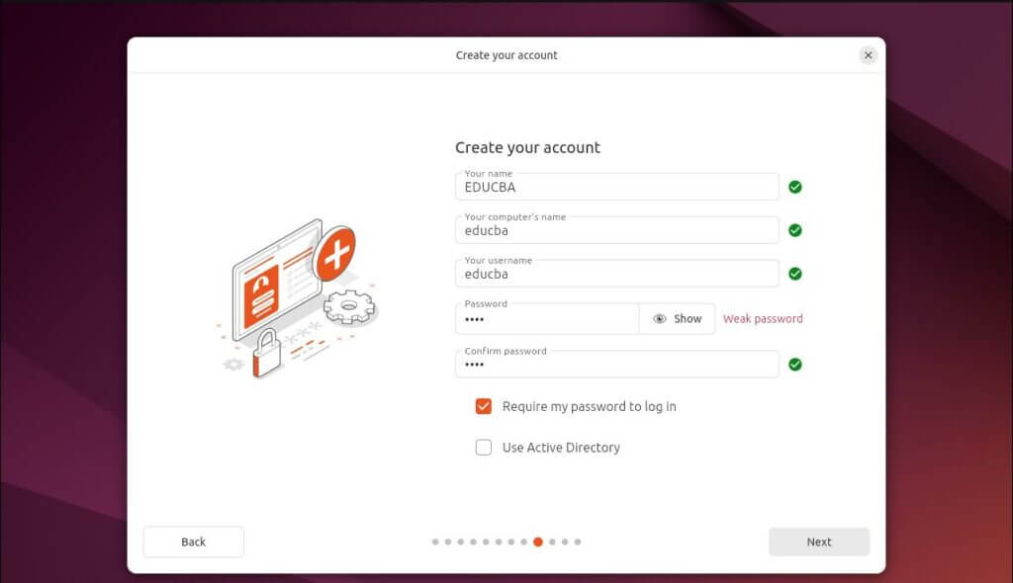Click the green checkmark beside Confirm password
This screenshot has height=583, width=1013.
[x=794, y=365]
